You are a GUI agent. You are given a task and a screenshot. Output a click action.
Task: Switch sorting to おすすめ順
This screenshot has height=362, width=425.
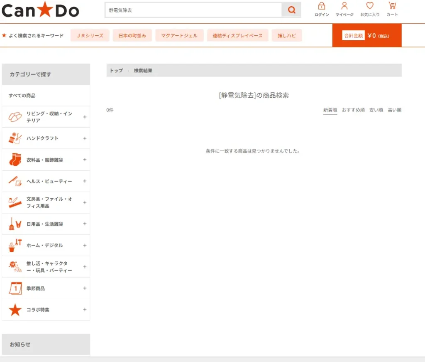pyautogui.click(x=353, y=110)
